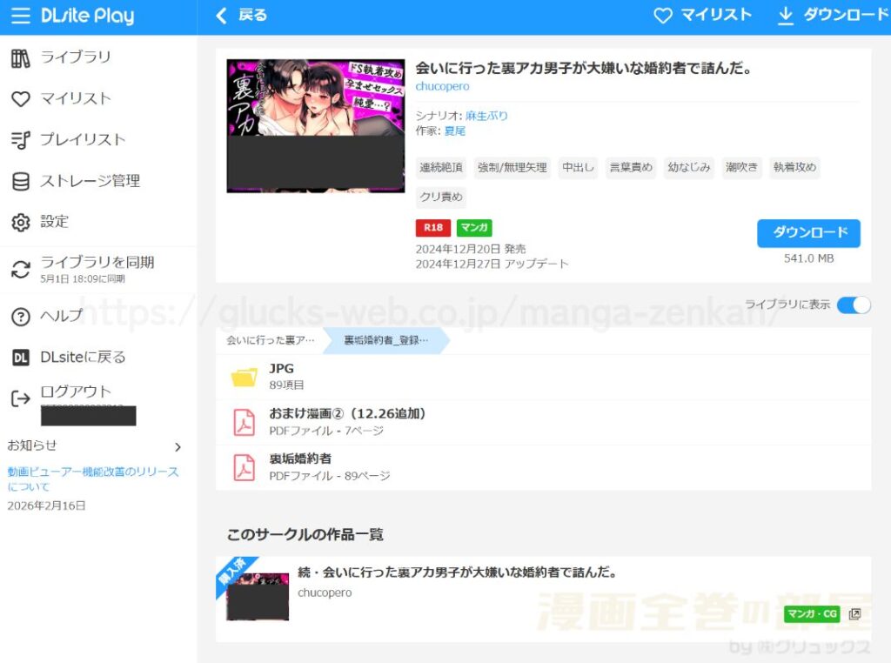Image resolution: width=891 pixels, height=663 pixels.
Task: Click the 541.0 MB size text
Action: pyautogui.click(x=808, y=258)
